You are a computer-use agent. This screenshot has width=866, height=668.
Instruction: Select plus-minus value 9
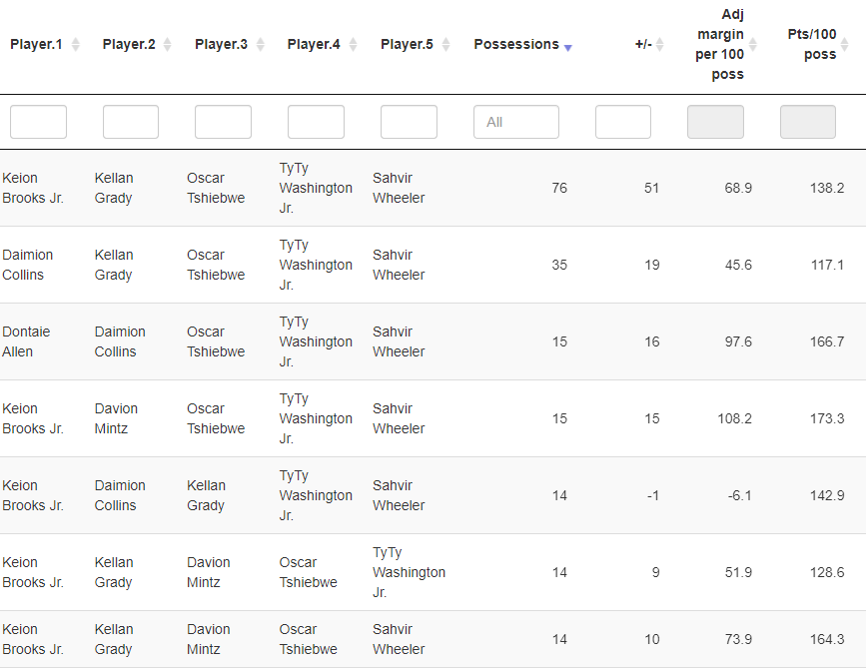pos(655,572)
